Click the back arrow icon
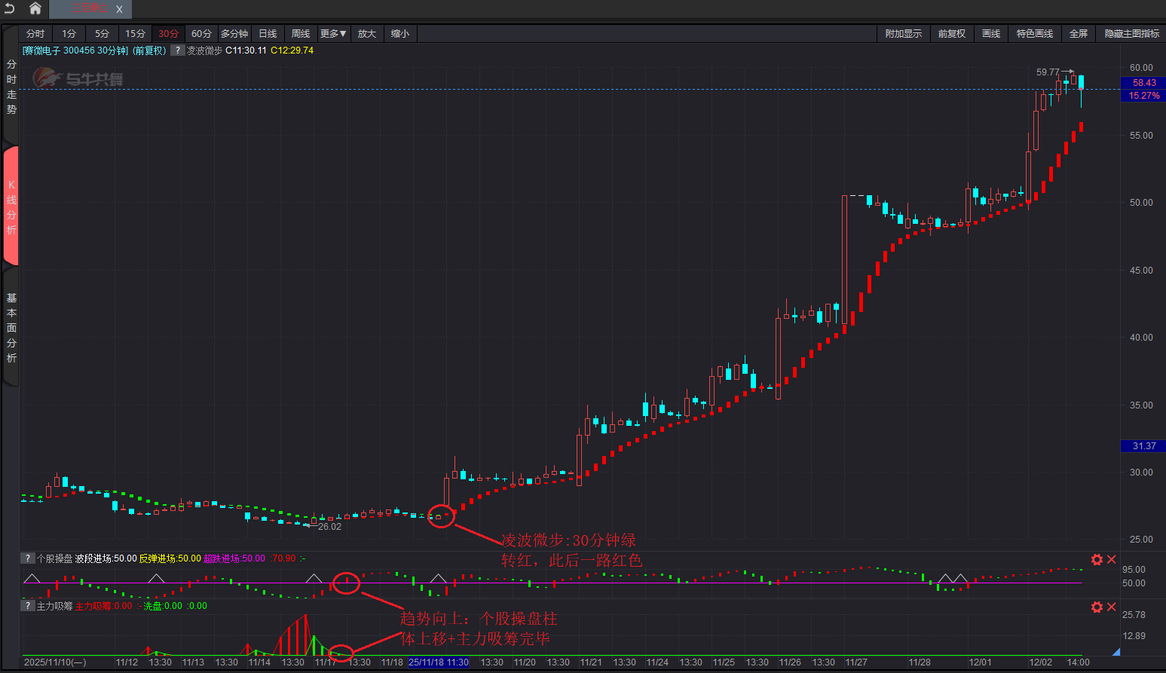 coord(10,8)
